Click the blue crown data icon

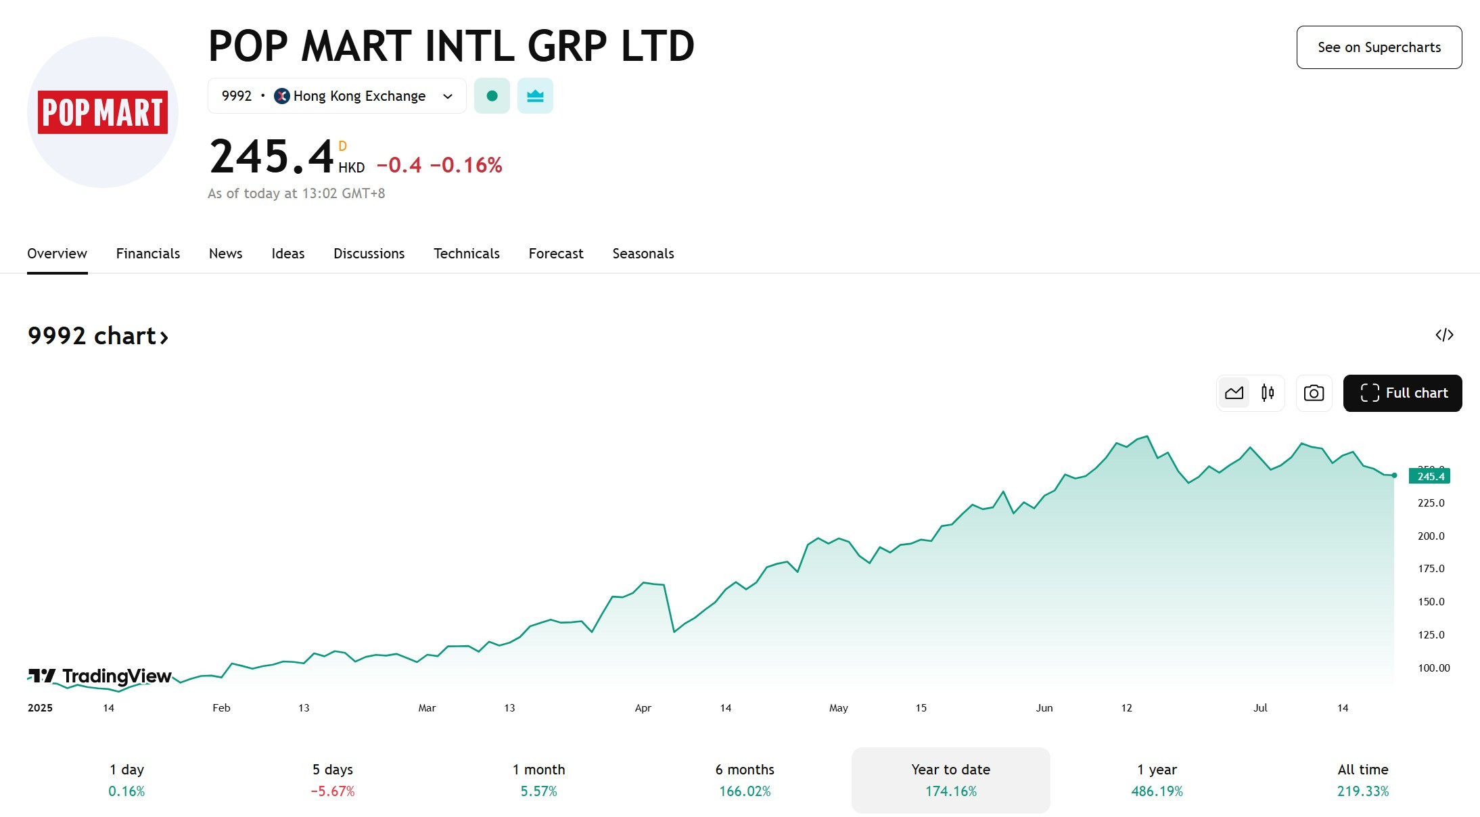click(535, 96)
